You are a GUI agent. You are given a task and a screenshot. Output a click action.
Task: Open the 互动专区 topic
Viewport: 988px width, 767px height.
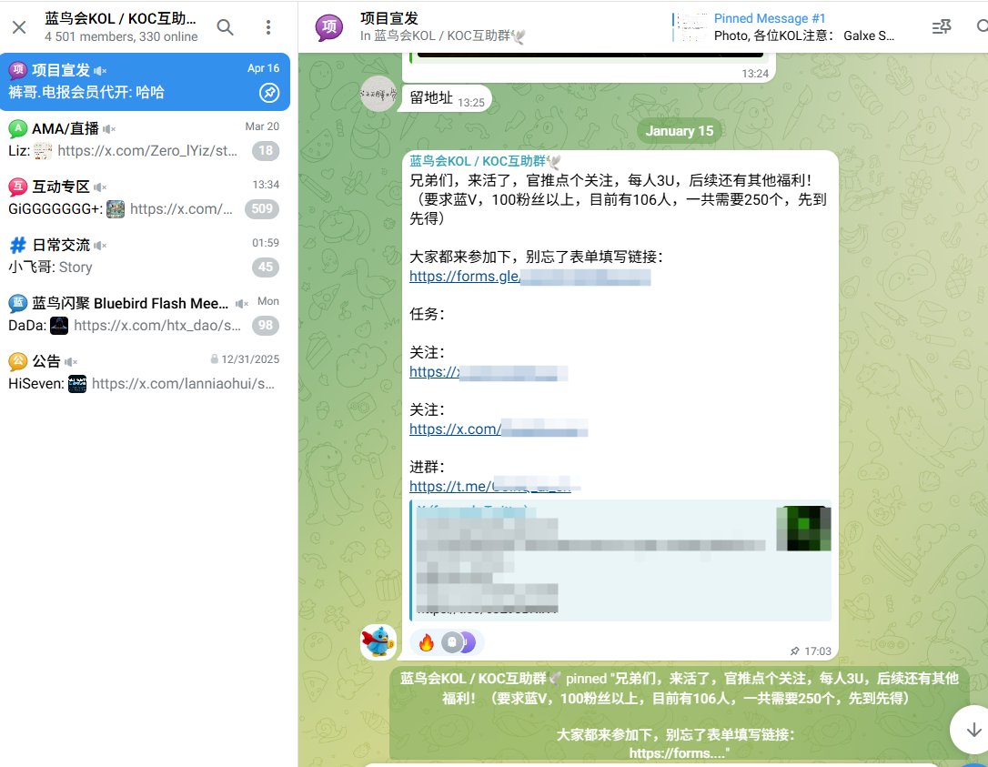pos(145,197)
